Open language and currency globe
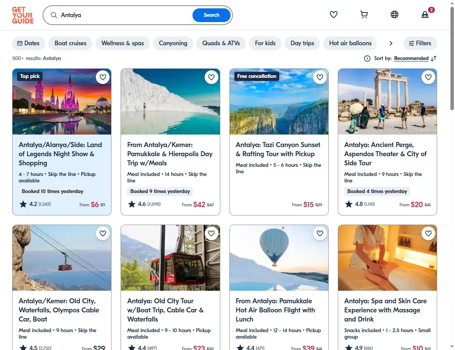 click(395, 14)
